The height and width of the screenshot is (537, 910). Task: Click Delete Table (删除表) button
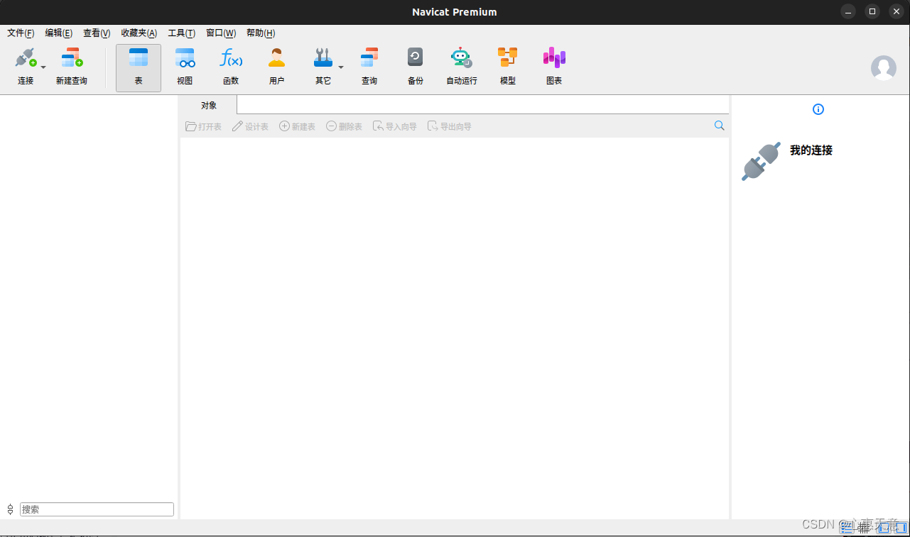(344, 126)
